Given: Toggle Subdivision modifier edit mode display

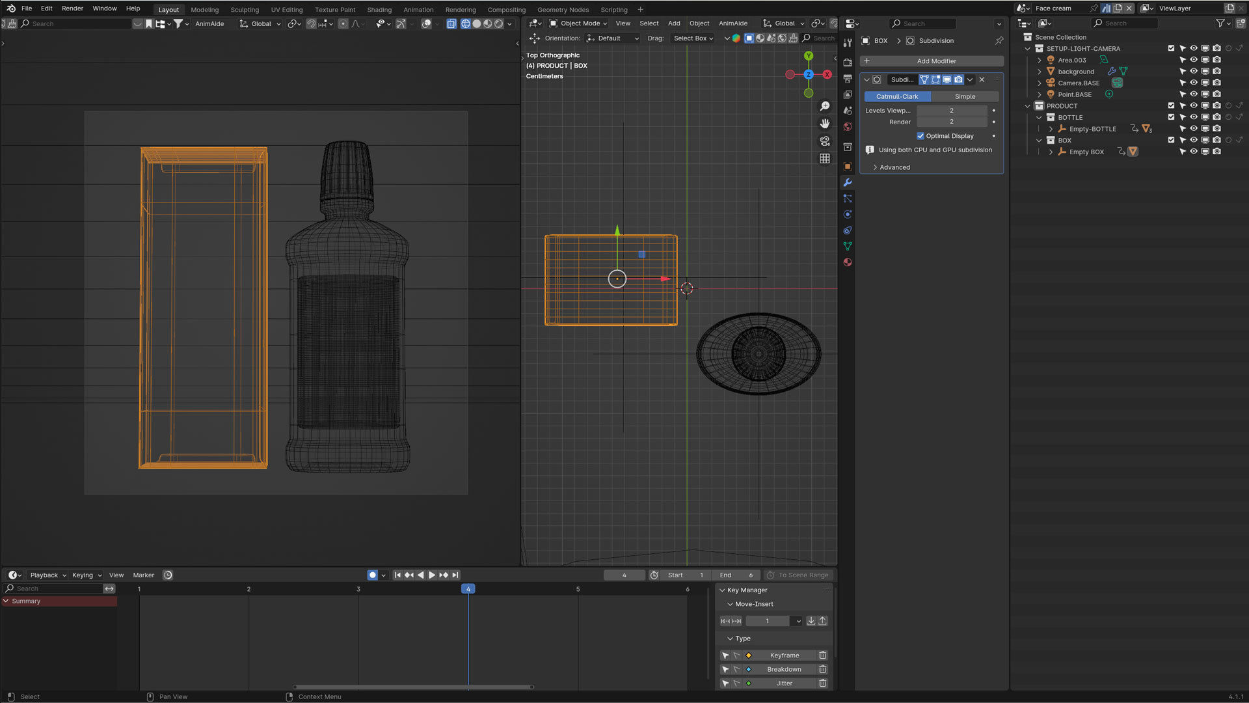Looking at the screenshot, I should pyautogui.click(x=935, y=79).
